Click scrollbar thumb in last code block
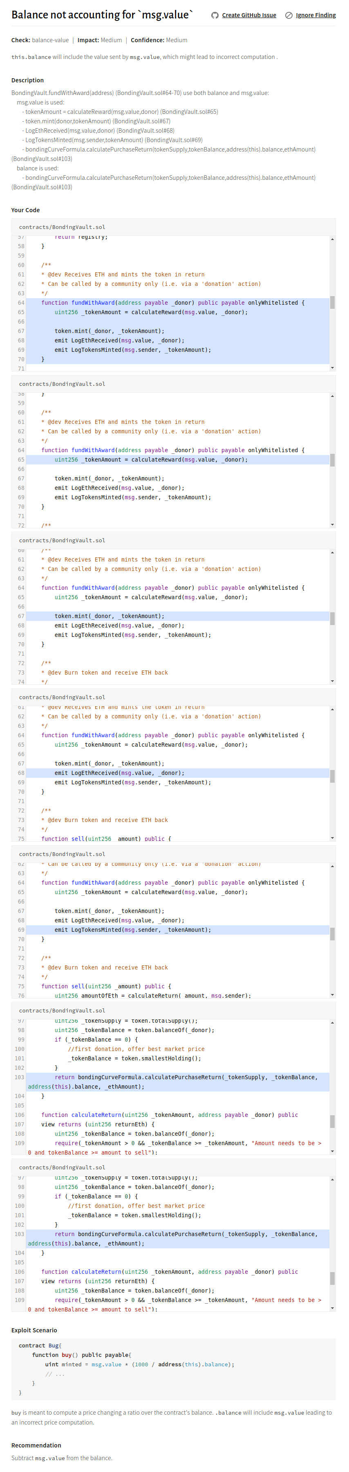The image size is (349, 1472). pos(332,1278)
